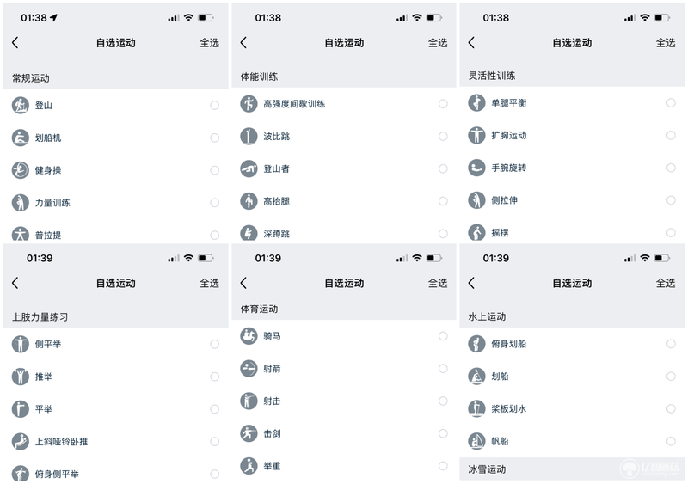This screenshot has height=484, width=688.
Task: Tap the 登山 mountain climbing icon
Action: tap(20, 106)
